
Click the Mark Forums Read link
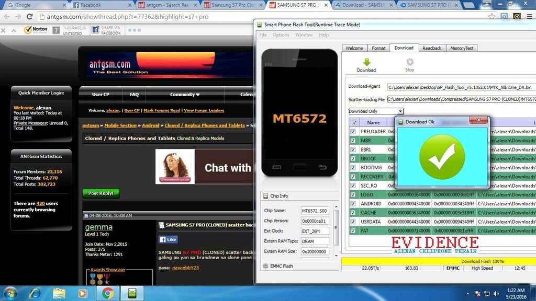(x=162, y=110)
